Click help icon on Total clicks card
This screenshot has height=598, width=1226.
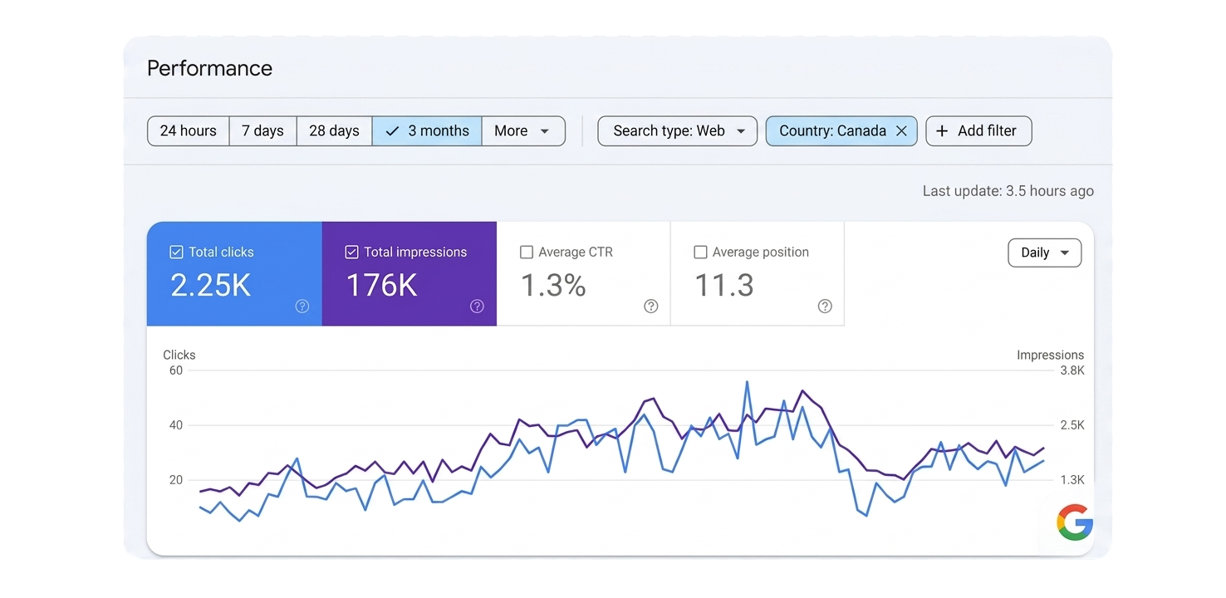[302, 306]
